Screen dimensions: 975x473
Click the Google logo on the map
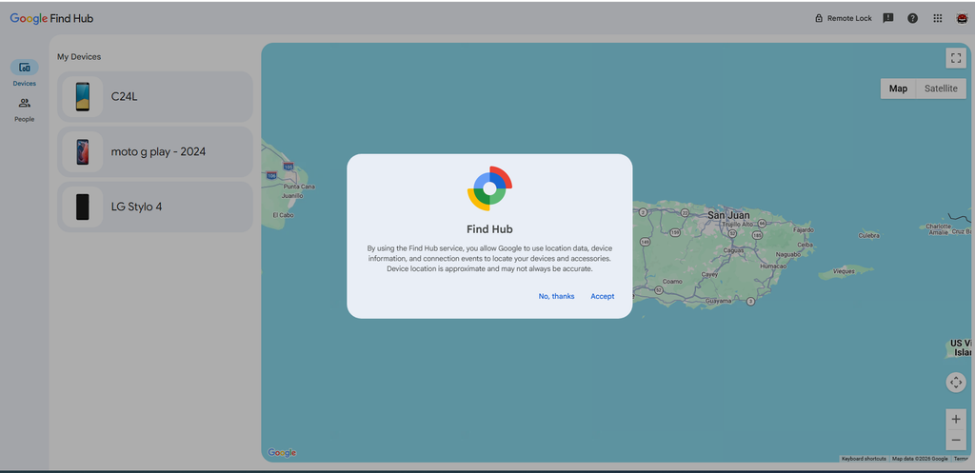click(x=282, y=452)
